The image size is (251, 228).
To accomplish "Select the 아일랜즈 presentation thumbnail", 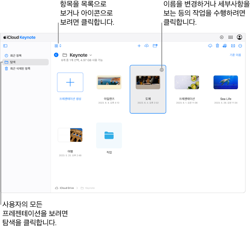I will (109, 83).
